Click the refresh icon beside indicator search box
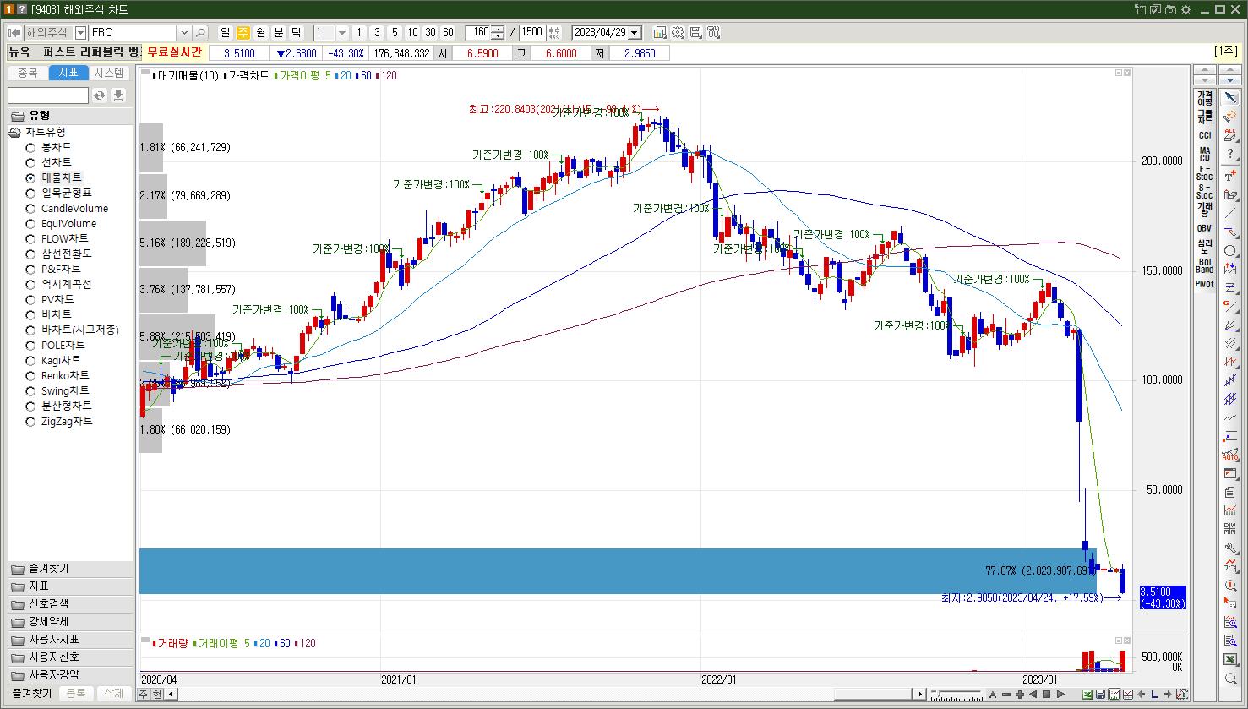1248x709 pixels. click(100, 95)
